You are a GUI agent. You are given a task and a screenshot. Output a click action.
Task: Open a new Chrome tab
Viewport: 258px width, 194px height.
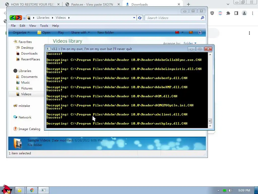(x=188, y=5)
